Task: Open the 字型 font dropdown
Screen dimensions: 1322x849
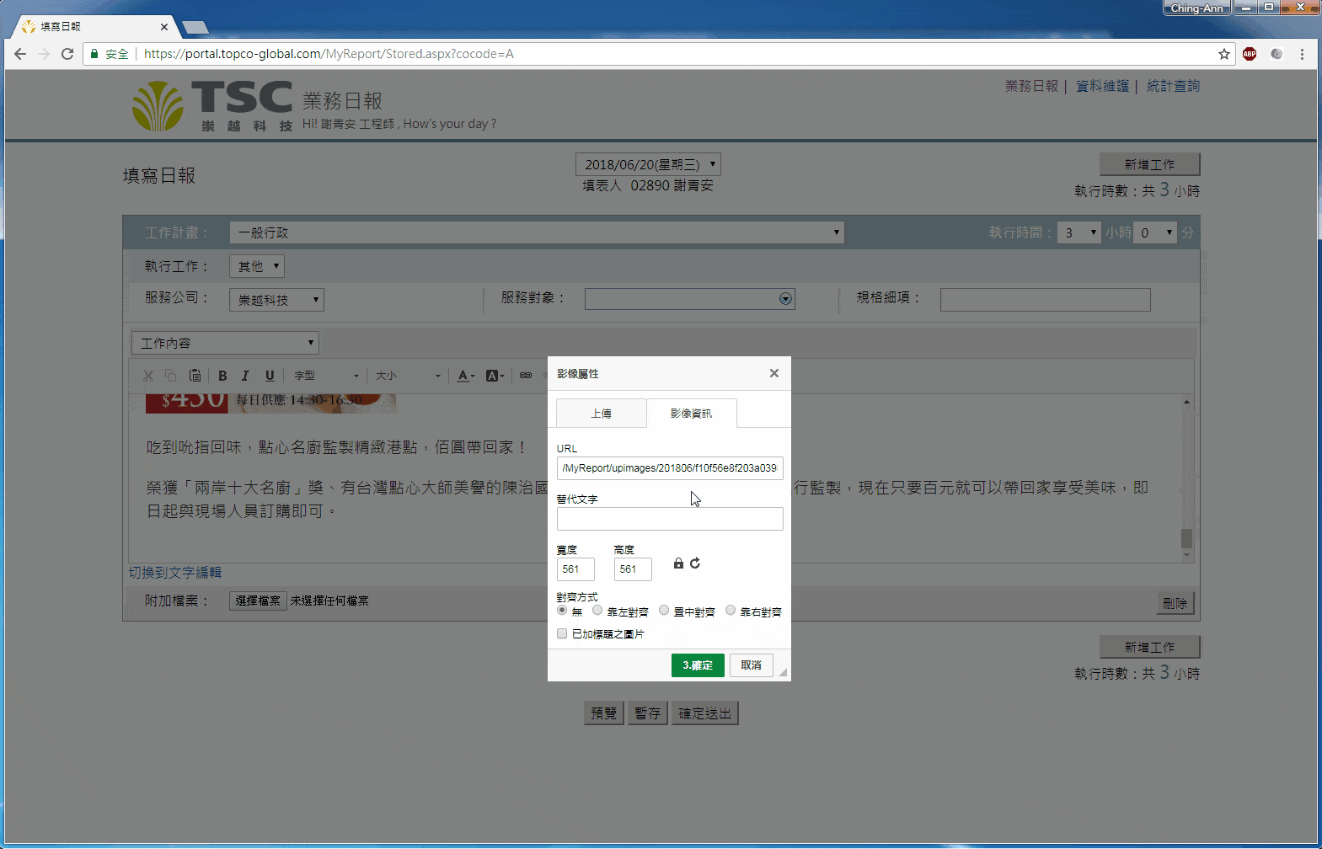Action: (326, 376)
